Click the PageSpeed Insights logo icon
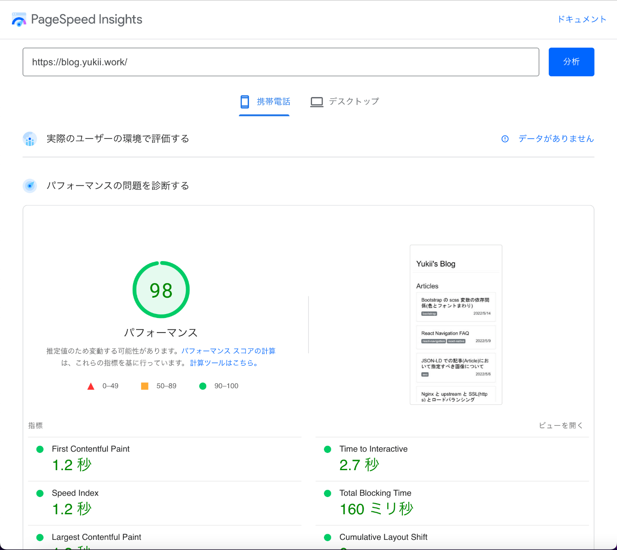Image resolution: width=617 pixels, height=550 pixels. (x=19, y=19)
